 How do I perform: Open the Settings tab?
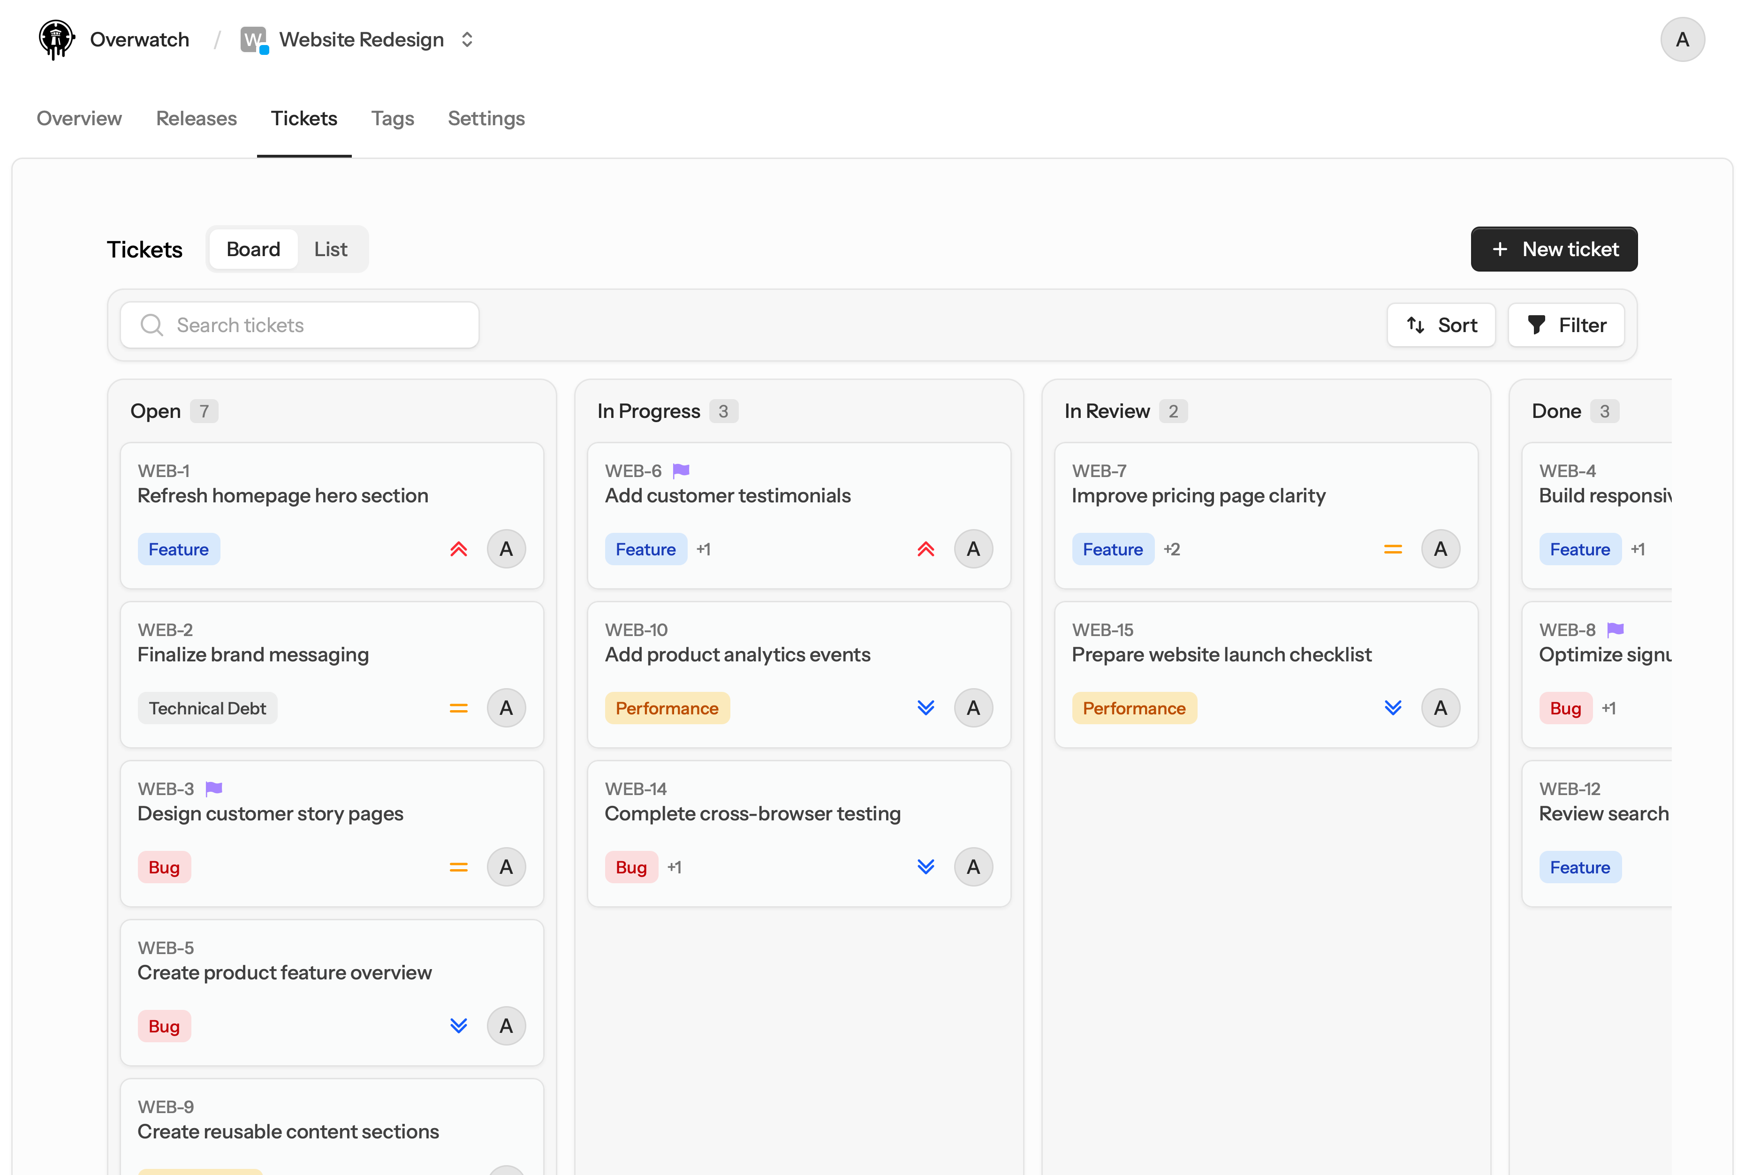[486, 118]
